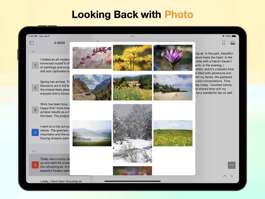Select the 2ST week section header
Viewport: 265px width, 199px height.
point(34,151)
